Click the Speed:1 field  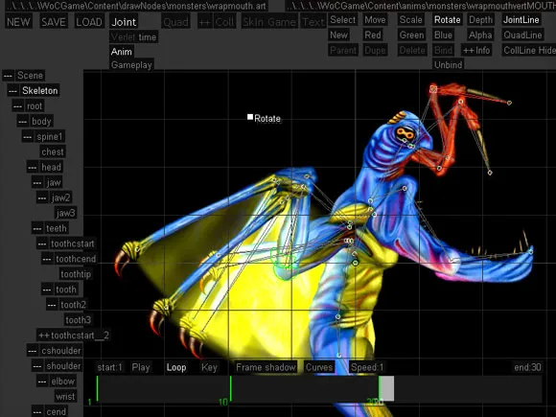[x=367, y=367]
